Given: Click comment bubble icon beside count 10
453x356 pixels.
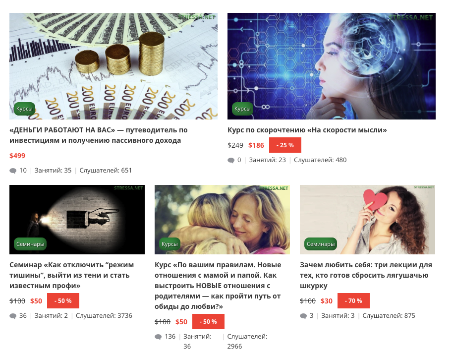Looking at the screenshot, I should click(x=13, y=171).
